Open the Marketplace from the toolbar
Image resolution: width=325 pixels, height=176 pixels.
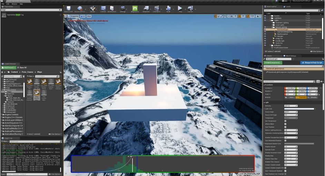(x=112, y=9)
